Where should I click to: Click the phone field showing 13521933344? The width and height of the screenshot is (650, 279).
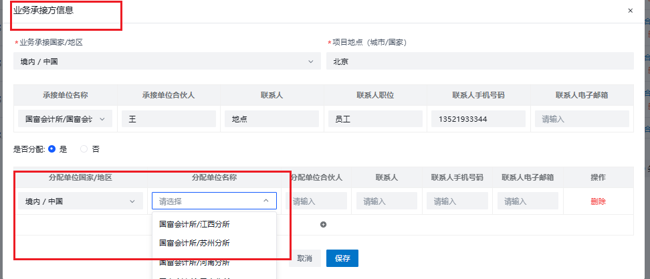[x=478, y=119]
